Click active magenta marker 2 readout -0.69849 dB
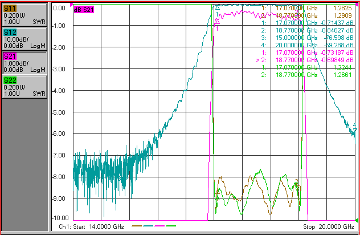Screen dimensions: 360x235 click(337, 60)
